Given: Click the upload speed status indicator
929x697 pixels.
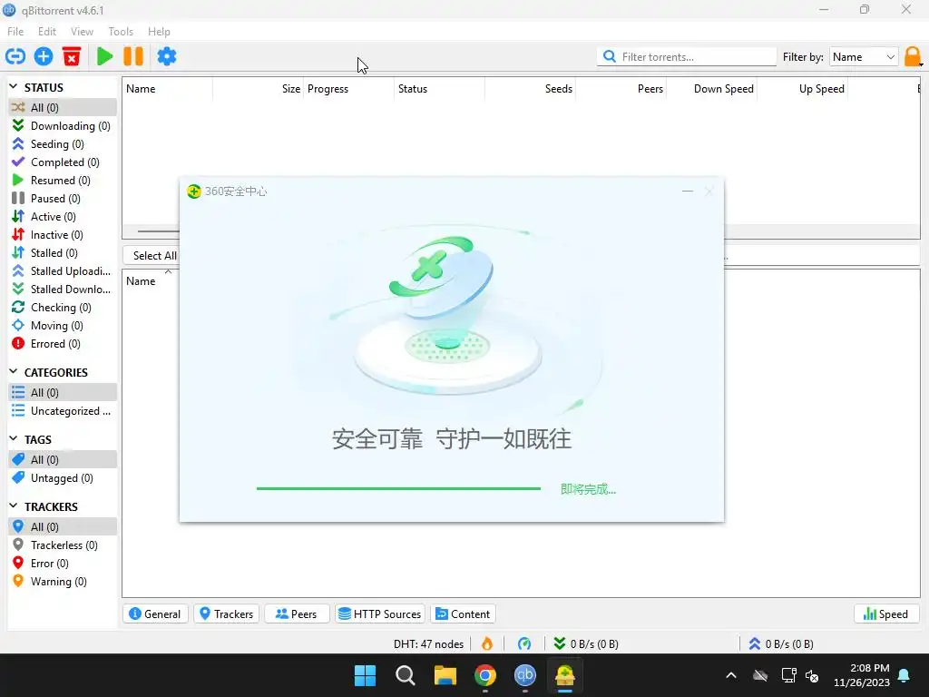Looking at the screenshot, I should coord(781,643).
